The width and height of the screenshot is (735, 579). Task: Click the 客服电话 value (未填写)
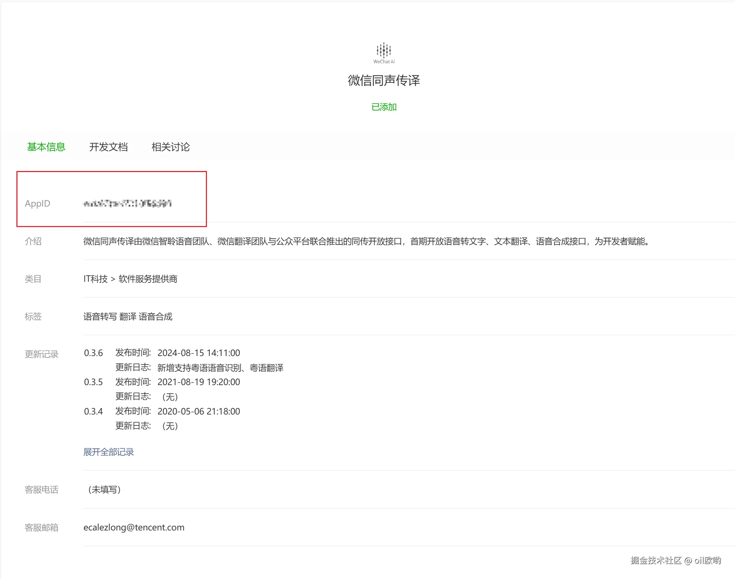[x=104, y=490]
